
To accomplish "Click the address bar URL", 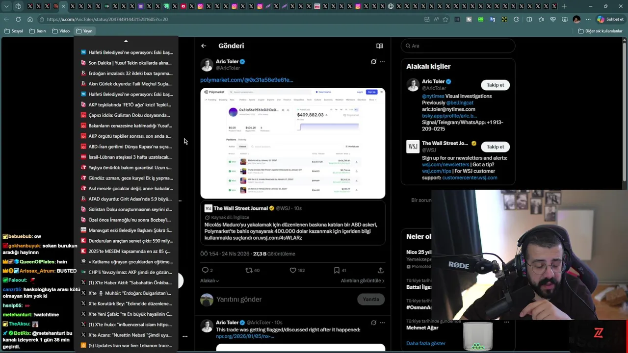I will click(107, 19).
